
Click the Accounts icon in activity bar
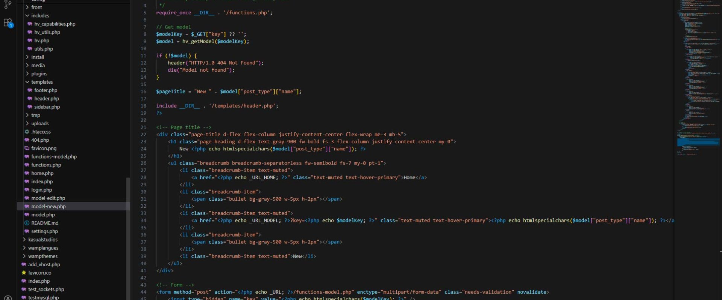(8, 298)
